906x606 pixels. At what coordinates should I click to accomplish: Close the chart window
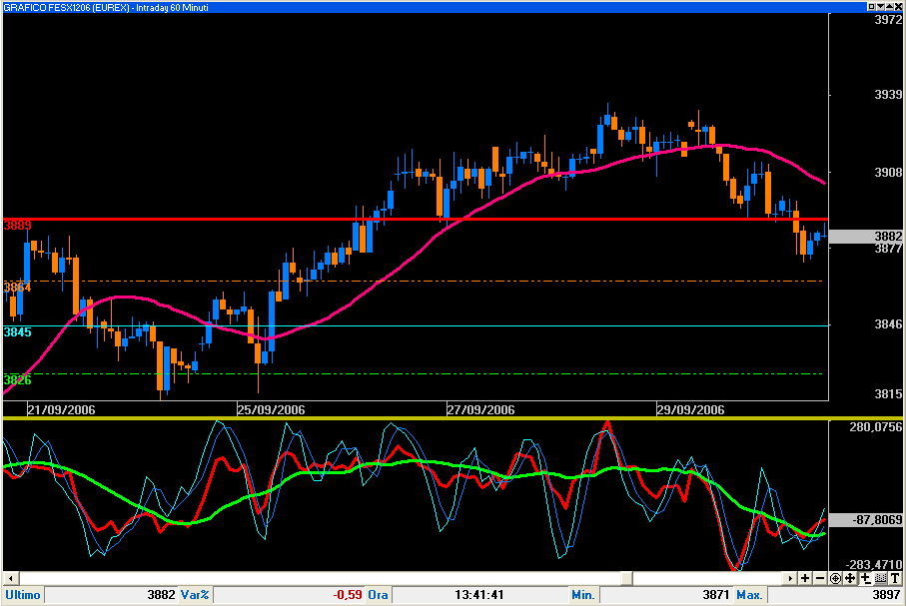tap(895, 7)
